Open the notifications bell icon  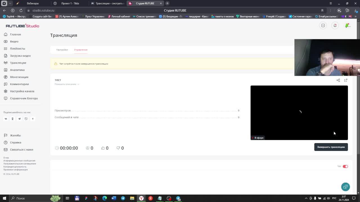[335, 26]
